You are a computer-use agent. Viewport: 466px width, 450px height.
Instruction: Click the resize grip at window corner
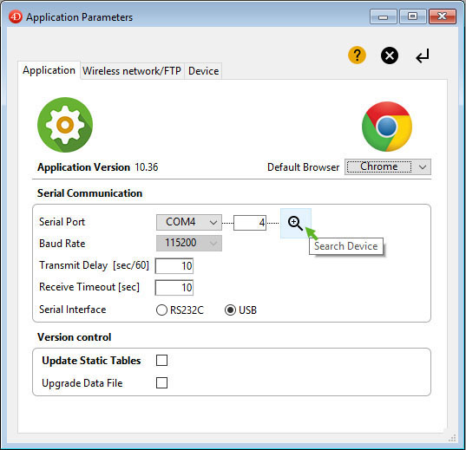tap(452, 438)
